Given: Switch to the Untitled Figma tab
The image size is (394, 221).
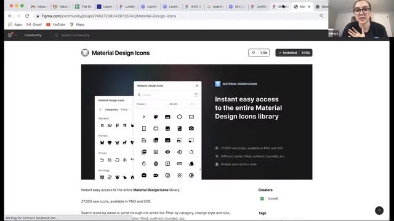Looking at the screenshot, I should (259, 7).
